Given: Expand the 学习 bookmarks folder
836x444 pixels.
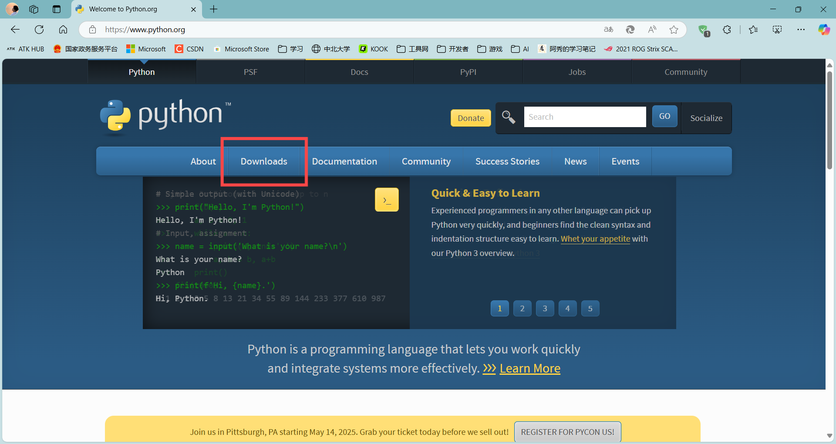Looking at the screenshot, I should 290,49.
